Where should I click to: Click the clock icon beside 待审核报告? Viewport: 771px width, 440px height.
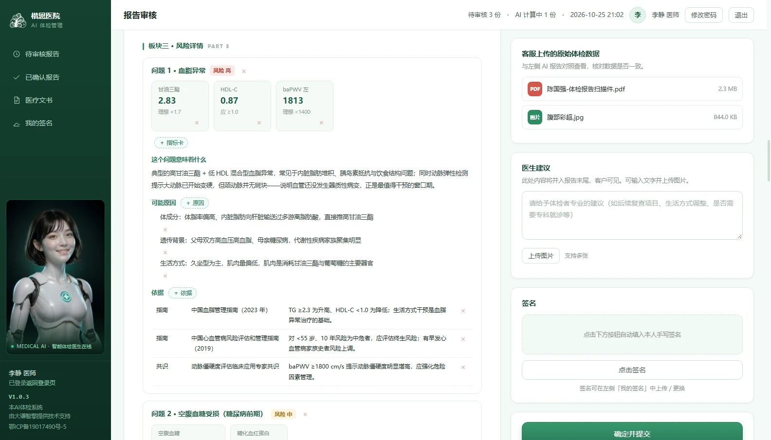coord(17,54)
